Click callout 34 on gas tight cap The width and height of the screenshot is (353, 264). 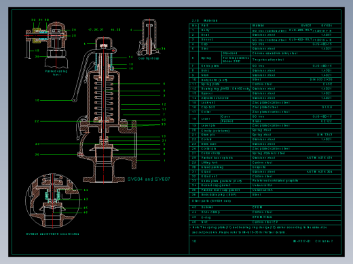click(x=163, y=49)
